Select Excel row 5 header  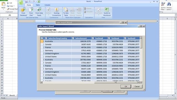pyautogui.click(x=2, y=32)
